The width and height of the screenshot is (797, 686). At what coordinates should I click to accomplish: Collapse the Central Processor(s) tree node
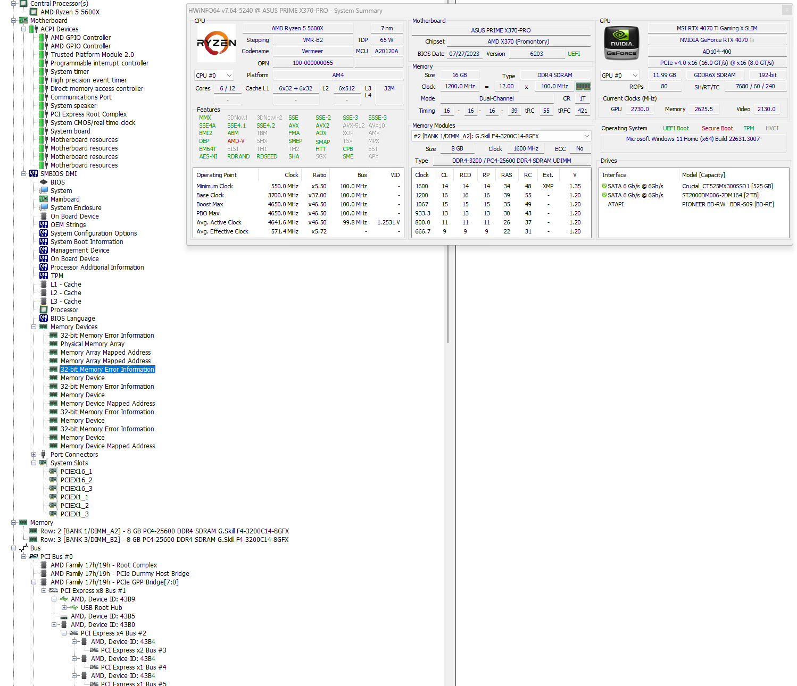14,3
